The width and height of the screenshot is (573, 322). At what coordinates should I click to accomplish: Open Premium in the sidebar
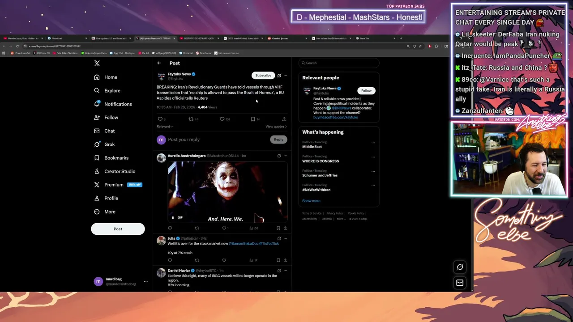pos(118,184)
